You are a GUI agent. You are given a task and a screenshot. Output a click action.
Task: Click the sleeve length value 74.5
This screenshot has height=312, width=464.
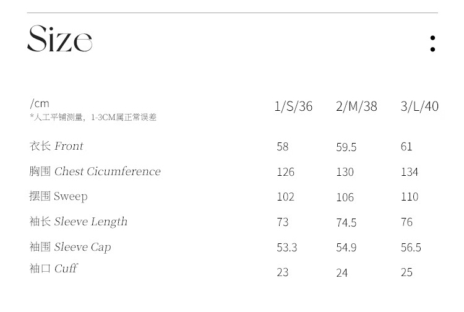click(346, 222)
